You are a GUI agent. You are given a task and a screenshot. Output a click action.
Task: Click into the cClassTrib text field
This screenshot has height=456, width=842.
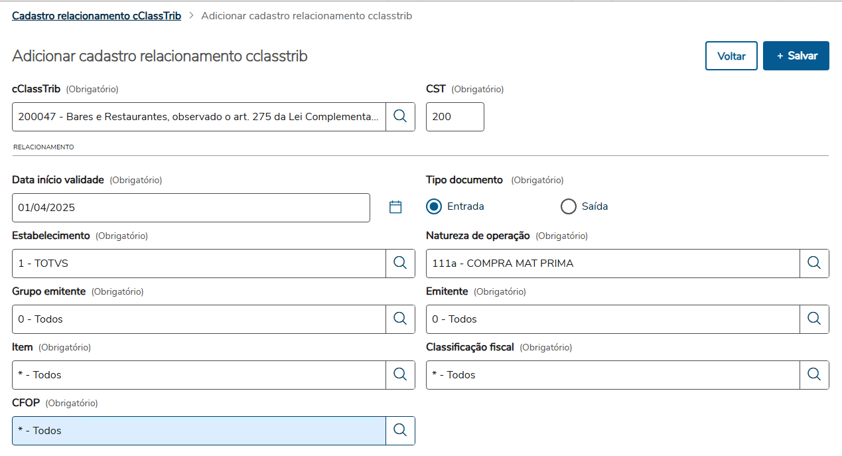coord(199,117)
